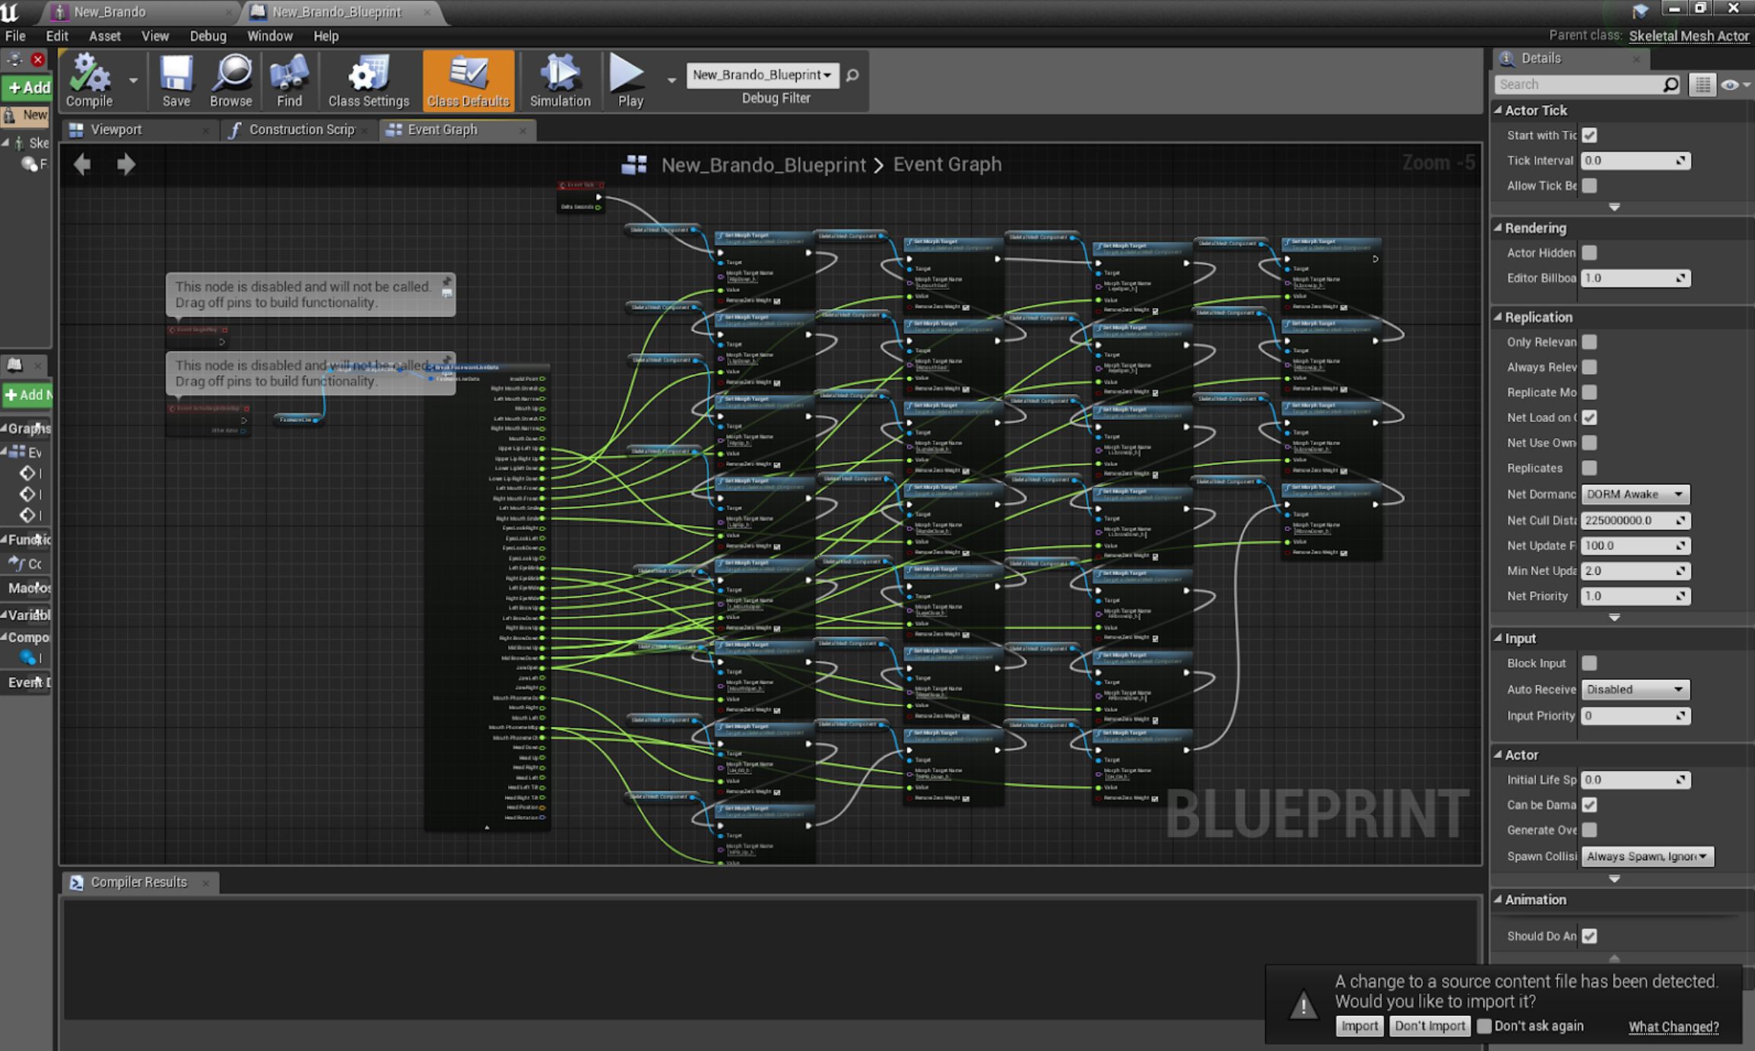The height and width of the screenshot is (1051, 1755).
Task: Enable the Replicates checkbox
Action: [1589, 468]
